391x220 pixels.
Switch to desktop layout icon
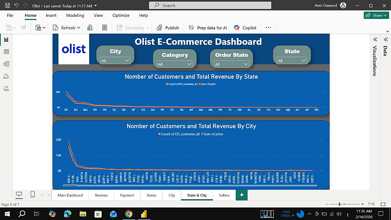click(x=19, y=194)
